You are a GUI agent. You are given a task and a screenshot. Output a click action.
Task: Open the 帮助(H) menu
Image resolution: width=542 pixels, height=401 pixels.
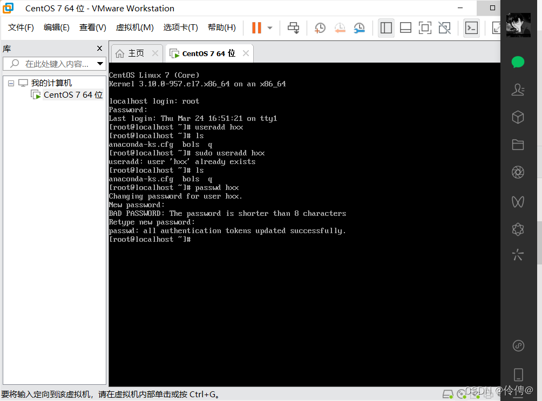[221, 28]
